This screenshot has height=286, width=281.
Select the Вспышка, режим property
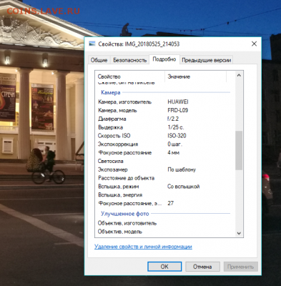tap(119, 187)
